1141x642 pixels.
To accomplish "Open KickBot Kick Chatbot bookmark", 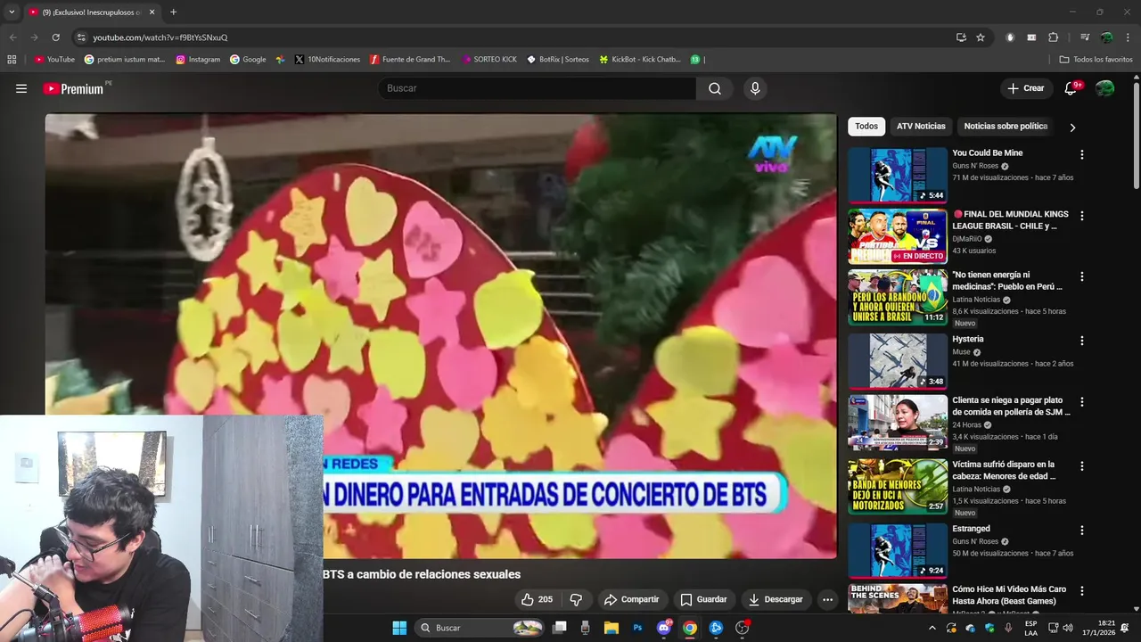I will pos(640,60).
